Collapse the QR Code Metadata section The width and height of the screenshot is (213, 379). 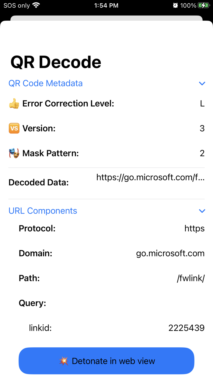[x=202, y=83]
